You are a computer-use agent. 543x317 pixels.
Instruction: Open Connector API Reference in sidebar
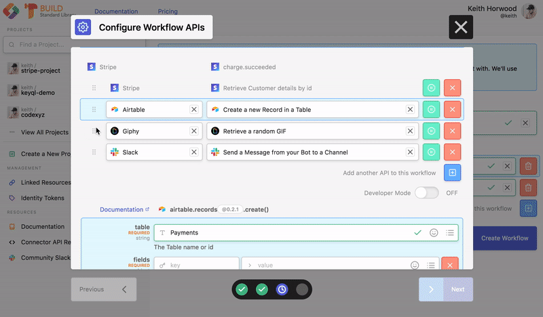point(39,242)
